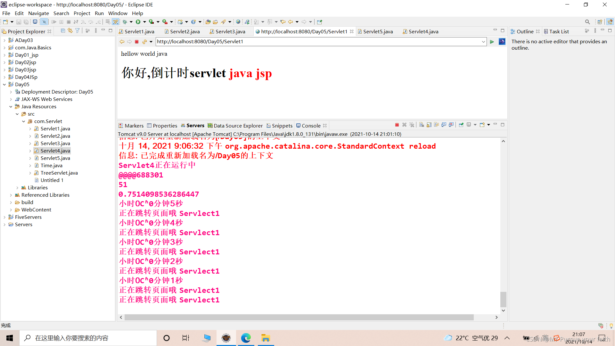Click the Debug bug icon
Image resolution: width=615 pixels, height=346 pixels.
(x=125, y=22)
